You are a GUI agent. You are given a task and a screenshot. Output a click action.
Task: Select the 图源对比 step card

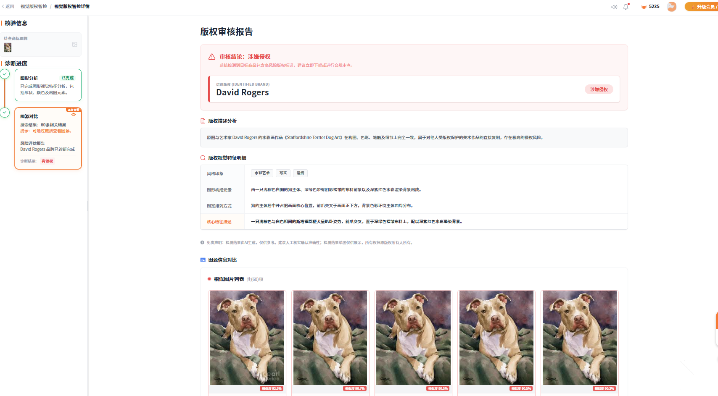48,139
